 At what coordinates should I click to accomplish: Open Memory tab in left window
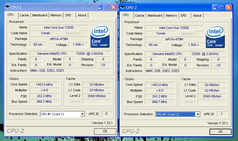click(56, 15)
